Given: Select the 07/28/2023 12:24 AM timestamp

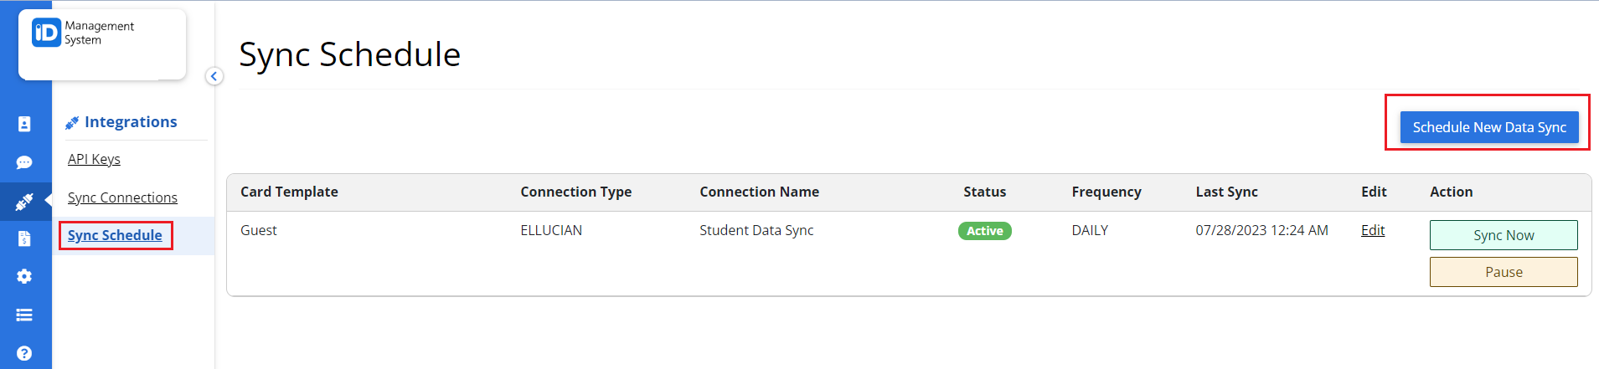Looking at the screenshot, I should 1261,230.
